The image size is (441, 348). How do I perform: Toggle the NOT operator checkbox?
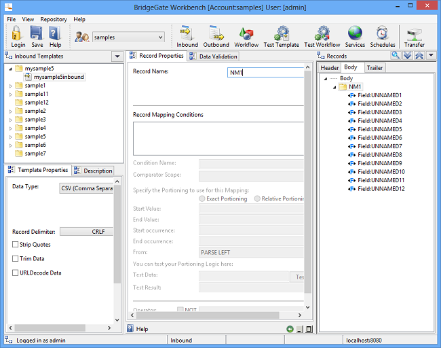tap(180, 309)
